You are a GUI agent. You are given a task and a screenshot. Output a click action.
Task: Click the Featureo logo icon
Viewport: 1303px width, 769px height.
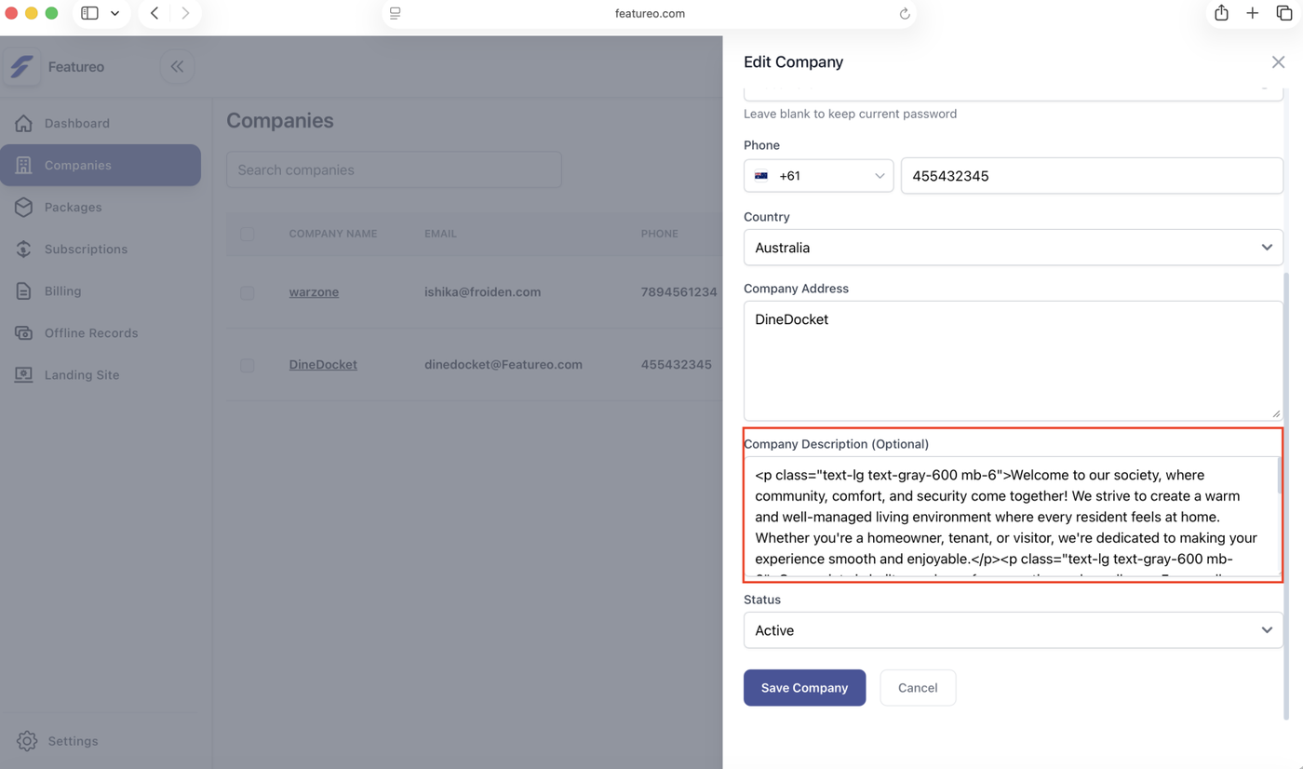(21, 67)
